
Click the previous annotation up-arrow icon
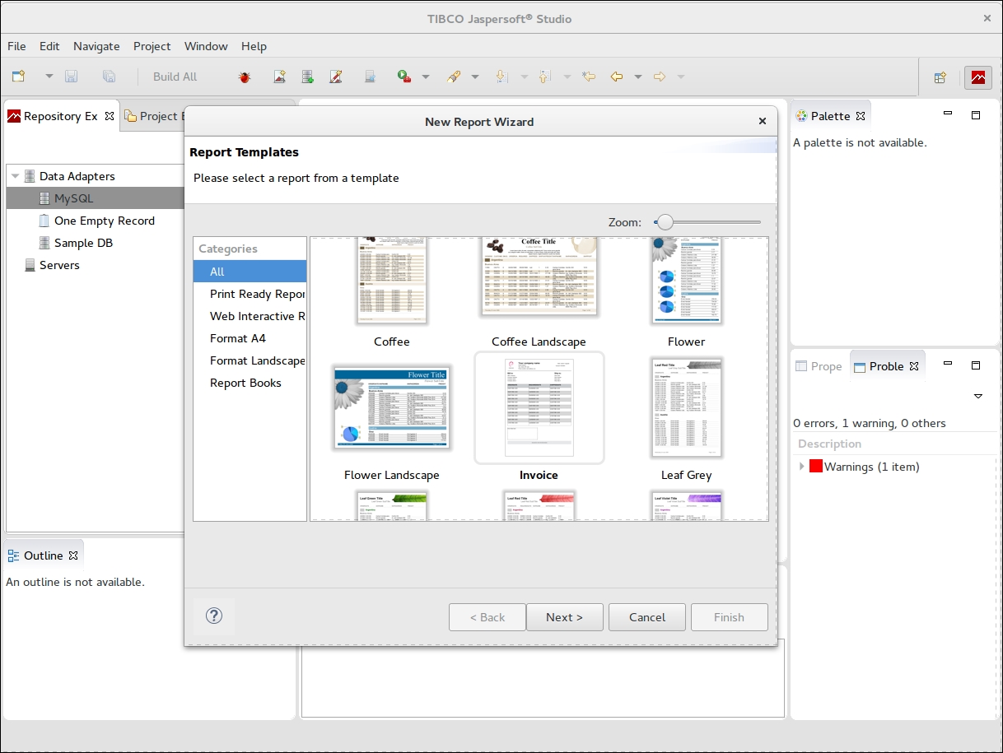543,77
